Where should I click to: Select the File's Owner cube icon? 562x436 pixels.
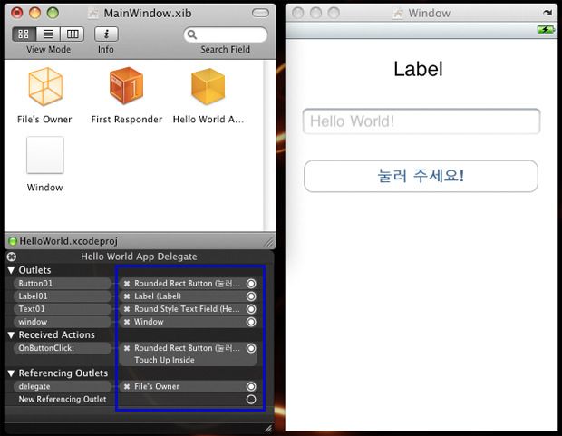(x=45, y=86)
